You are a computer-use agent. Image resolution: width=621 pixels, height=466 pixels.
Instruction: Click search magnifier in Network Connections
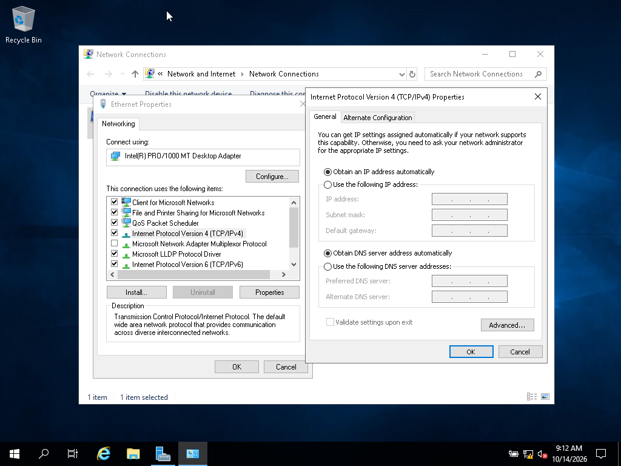point(538,74)
